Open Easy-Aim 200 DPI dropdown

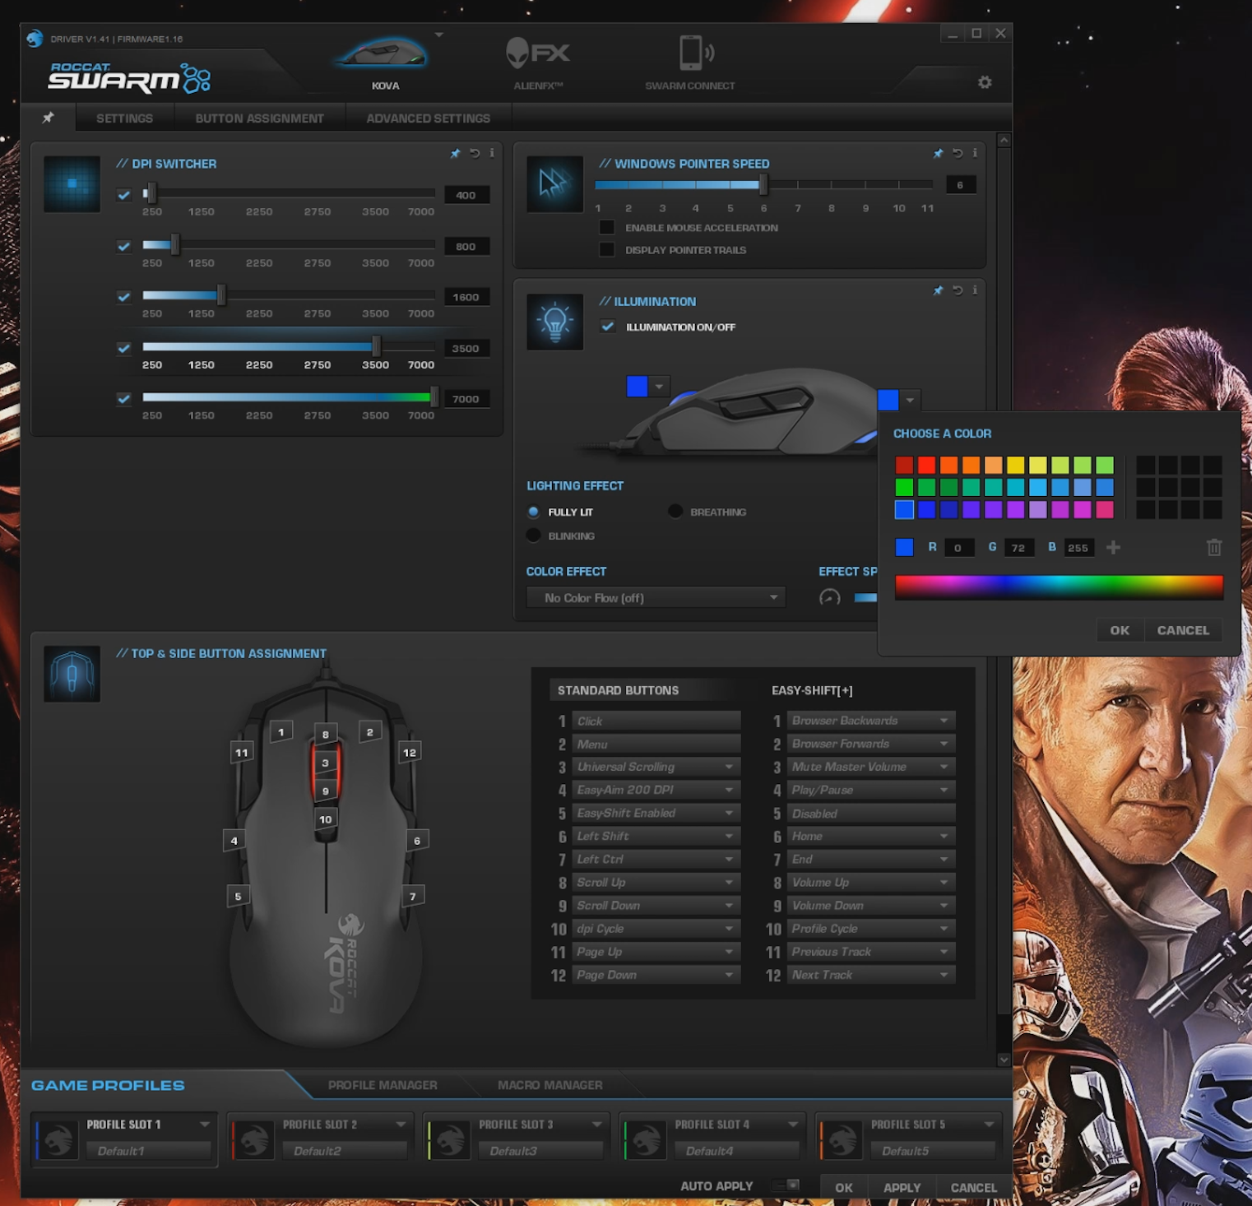656,790
